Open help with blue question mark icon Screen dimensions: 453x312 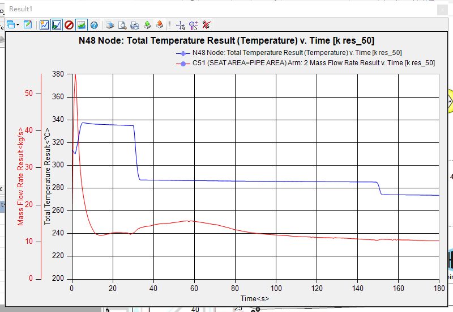(94, 25)
